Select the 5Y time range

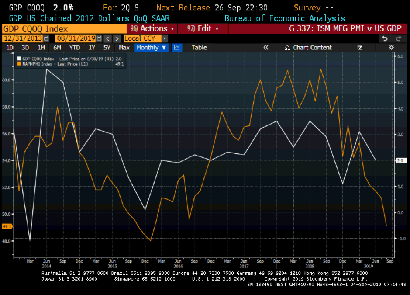(108, 47)
